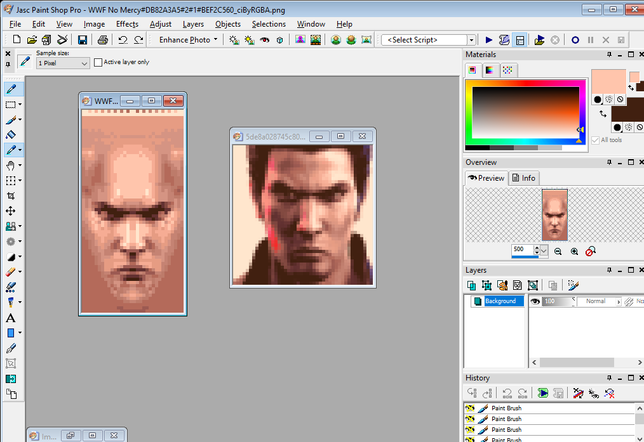Open the Enhance Photo dropdown
644x442 pixels.
[x=215, y=40]
